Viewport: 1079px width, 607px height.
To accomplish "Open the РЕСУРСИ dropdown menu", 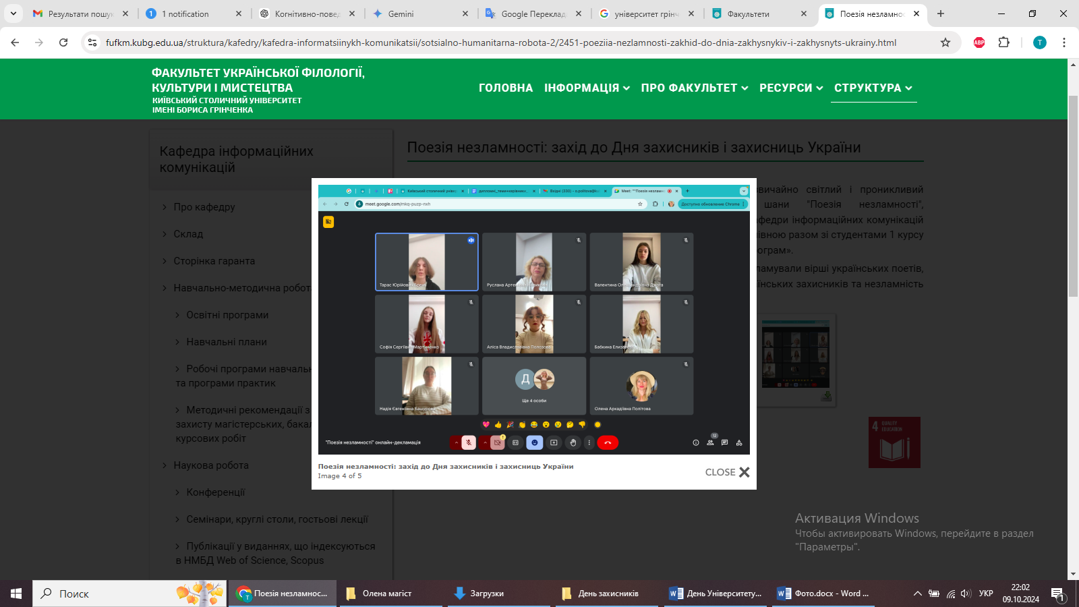I will point(790,88).
